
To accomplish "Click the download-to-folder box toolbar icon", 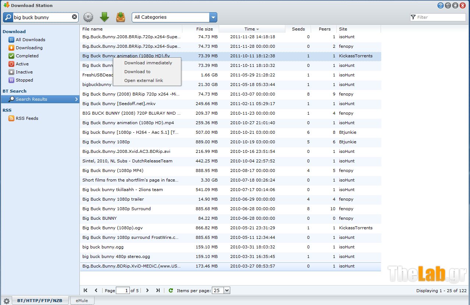I will (x=121, y=17).
